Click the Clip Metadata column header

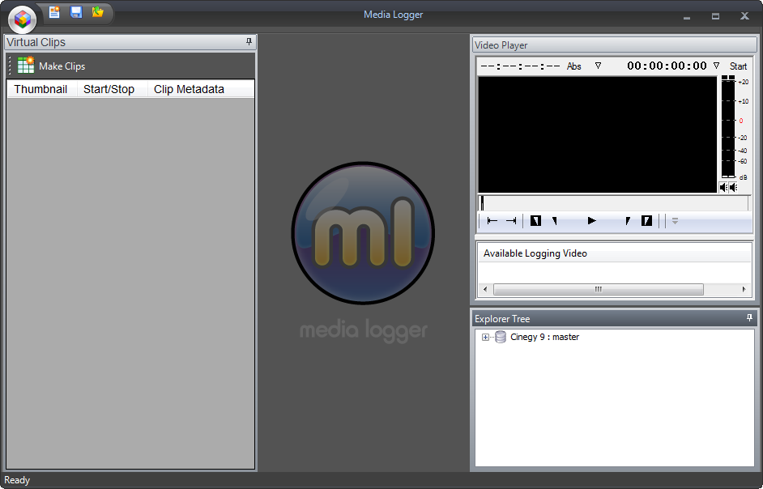point(189,89)
